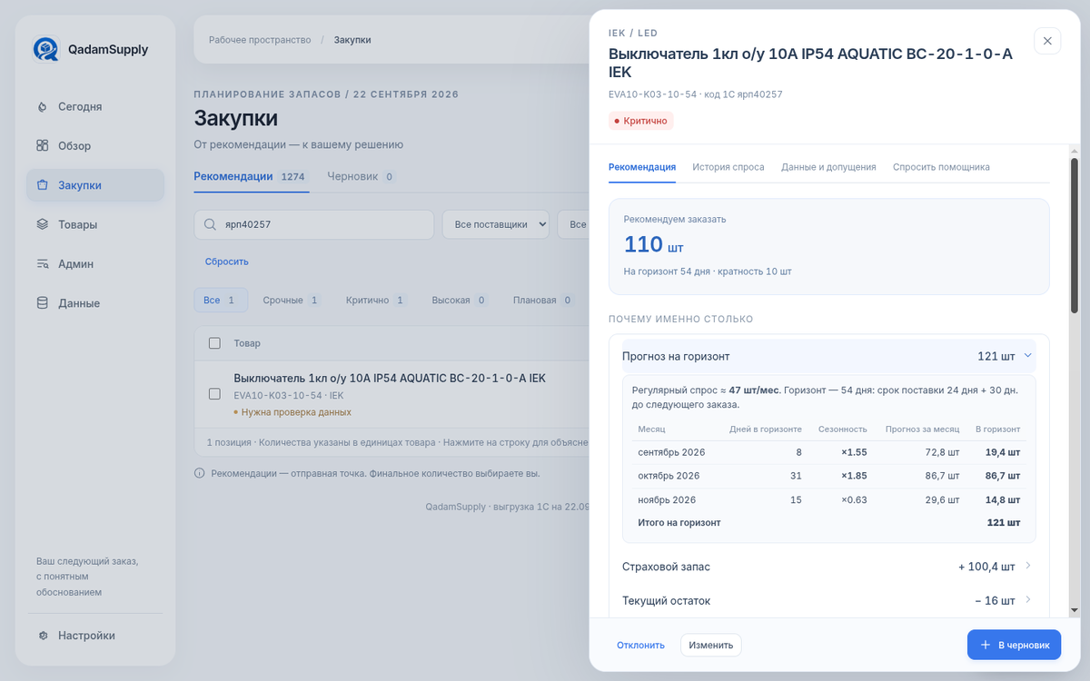Click the Закупки bag icon
Image resolution: width=1090 pixels, height=681 pixels.
pos(42,185)
